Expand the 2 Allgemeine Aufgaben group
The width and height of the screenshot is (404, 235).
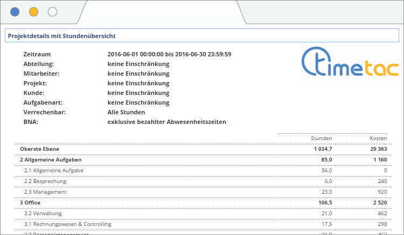click(51, 159)
